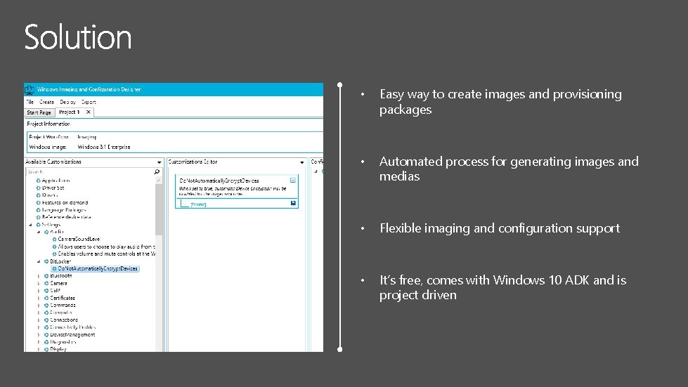Select the Driver Set tree item
The image size is (688, 387).
tap(53, 188)
